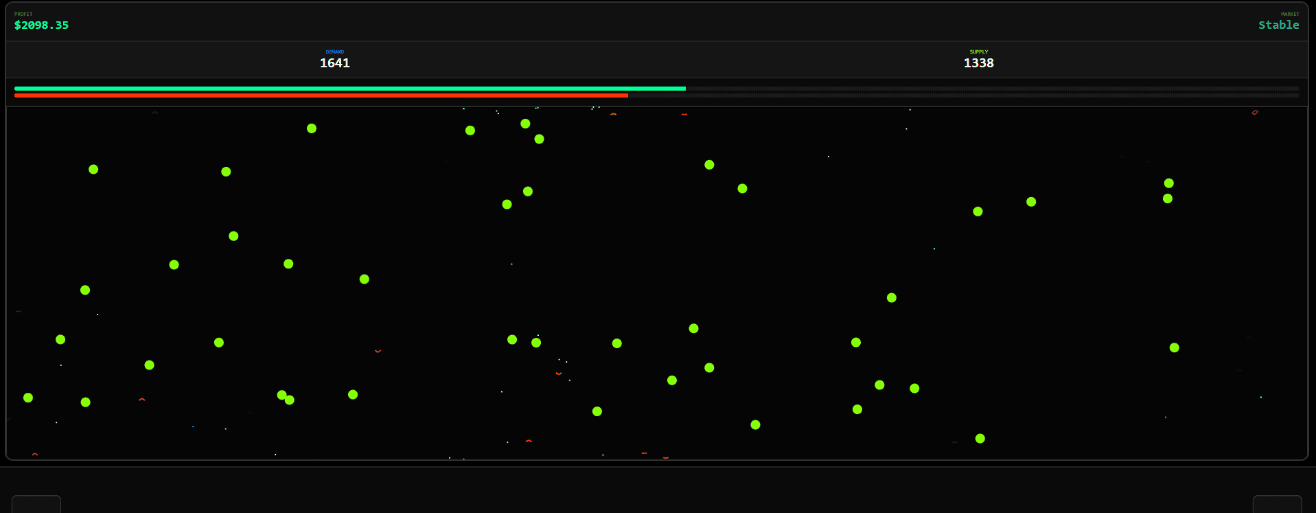This screenshot has height=513, width=1316.
Task: Click the green dot just below the Demand counter
Action: click(x=312, y=128)
